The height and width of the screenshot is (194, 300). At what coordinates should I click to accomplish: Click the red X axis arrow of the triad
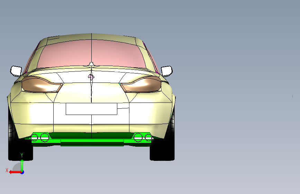pyautogui.click(x=15, y=172)
